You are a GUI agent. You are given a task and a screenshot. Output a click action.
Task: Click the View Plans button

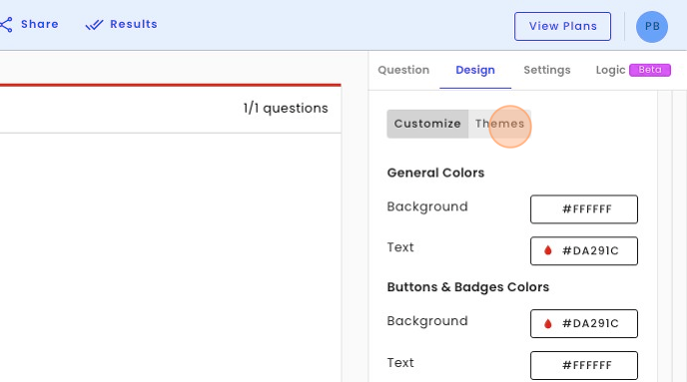tap(562, 26)
